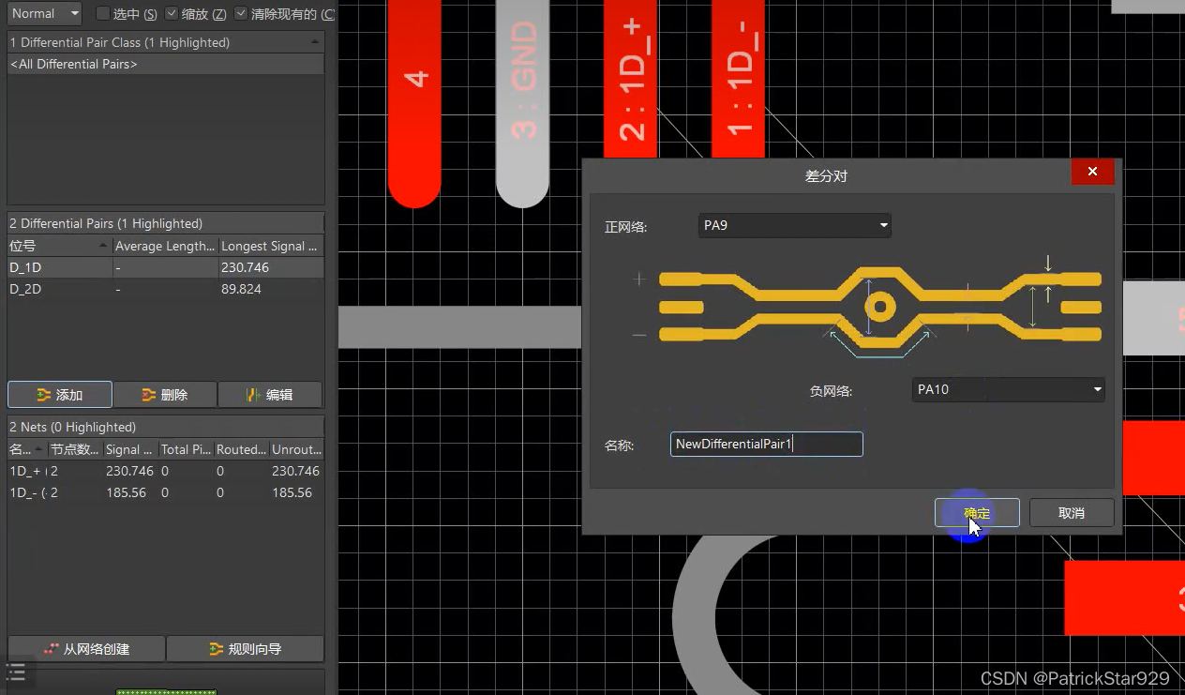1185x695 pixels.
Task: Toggle the 清除现有的 (C) checkbox
Action: point(241,14)
